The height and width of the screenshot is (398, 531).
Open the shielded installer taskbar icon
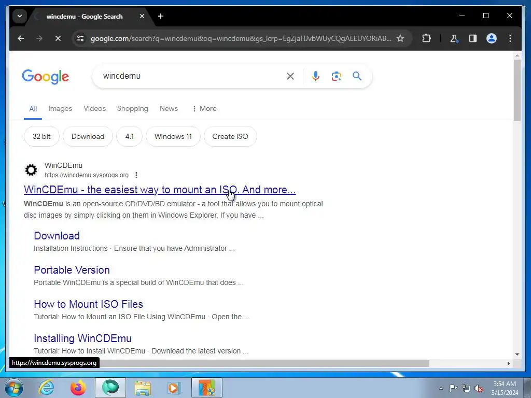coord(207,388)
